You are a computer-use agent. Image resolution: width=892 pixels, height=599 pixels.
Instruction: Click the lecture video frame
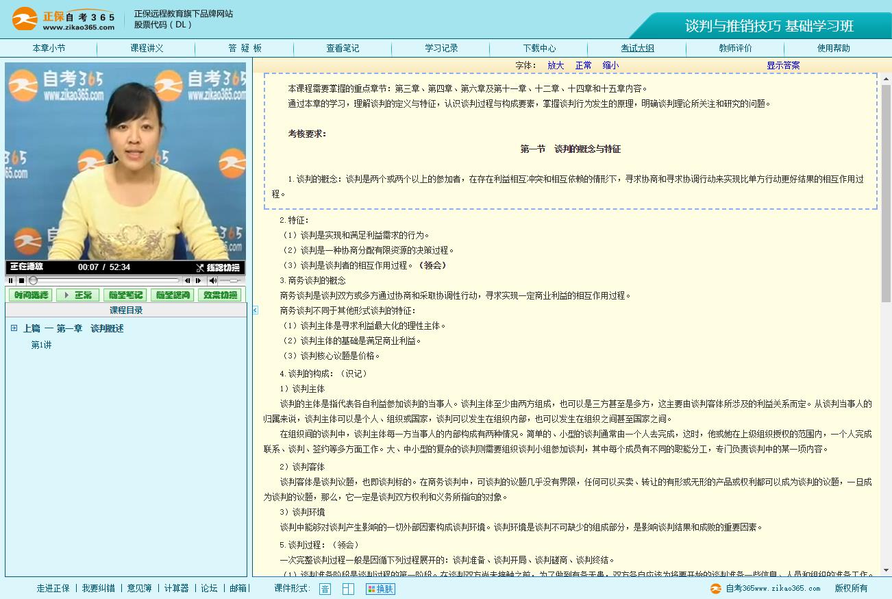point(125,162)
